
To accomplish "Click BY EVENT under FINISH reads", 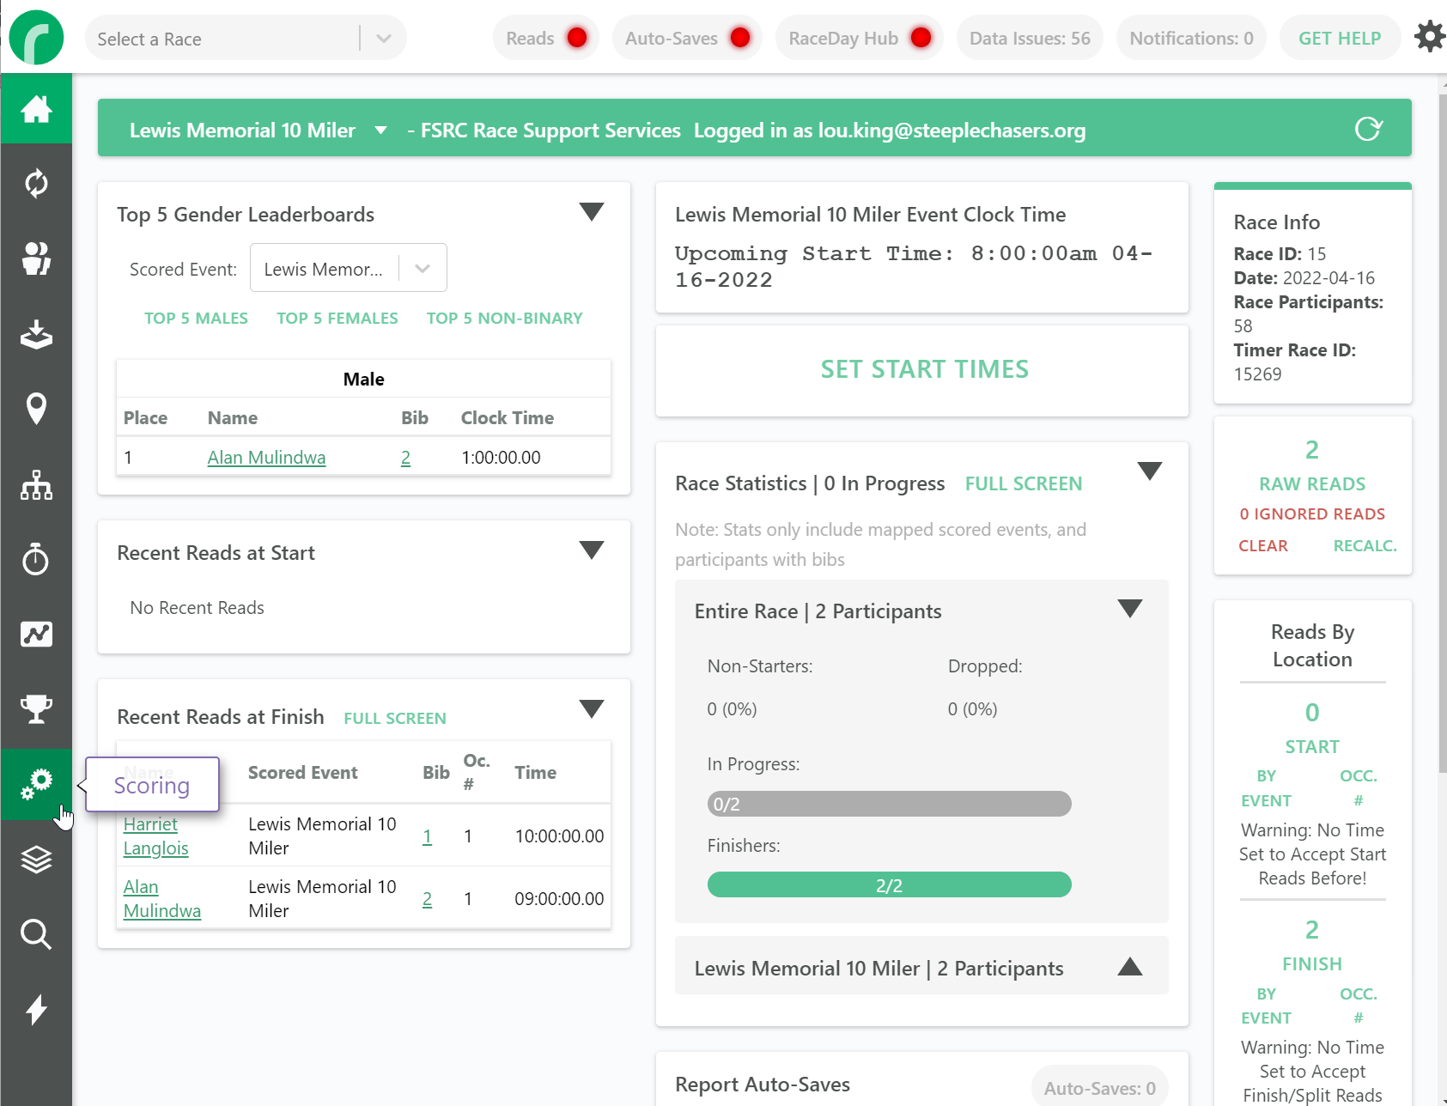I will [x=1266, y=1005].
